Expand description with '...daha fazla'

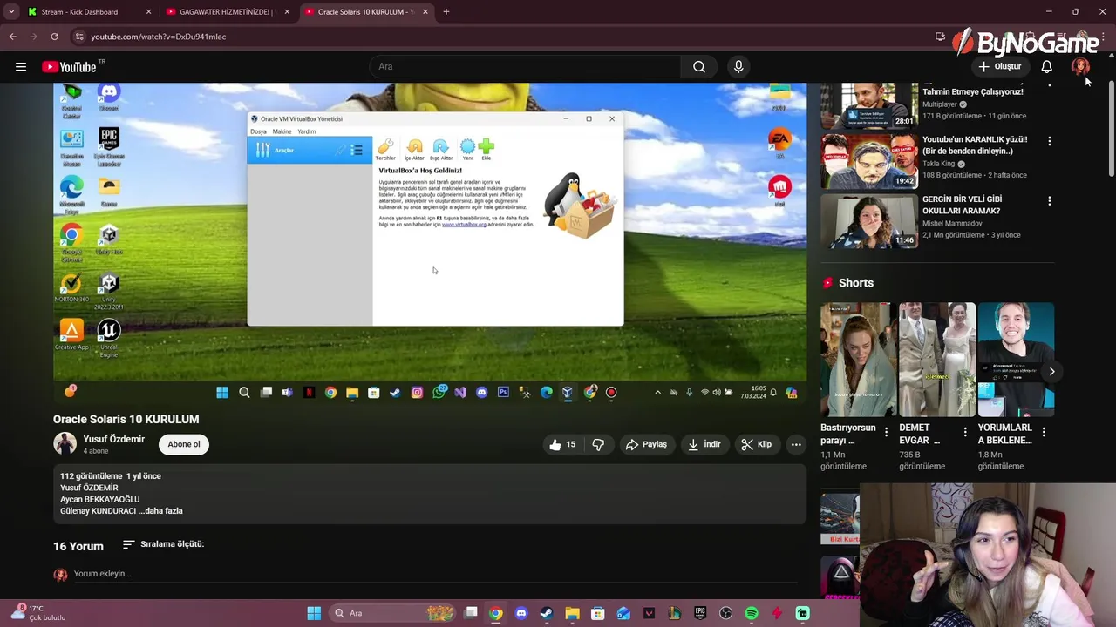coord(161,511)
